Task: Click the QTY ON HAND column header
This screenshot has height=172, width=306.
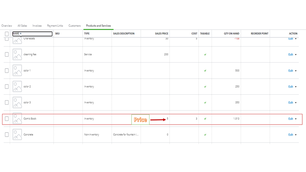Action: (232, 34)
